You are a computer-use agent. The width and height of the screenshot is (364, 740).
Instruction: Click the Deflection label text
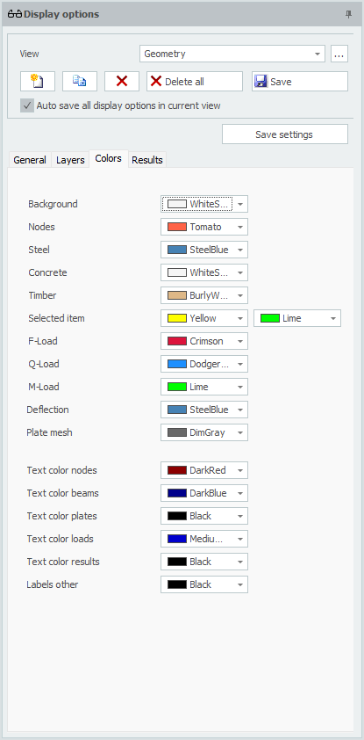click(47, 410)
